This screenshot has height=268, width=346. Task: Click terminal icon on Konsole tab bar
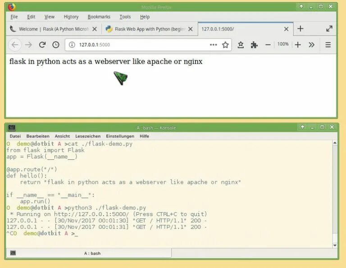pyautogui.click(x=13, y=253)
